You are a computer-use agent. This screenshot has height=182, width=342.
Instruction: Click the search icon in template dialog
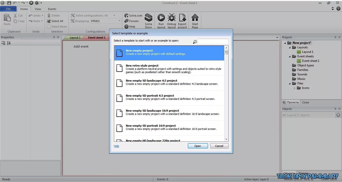(x=195, y=42)
